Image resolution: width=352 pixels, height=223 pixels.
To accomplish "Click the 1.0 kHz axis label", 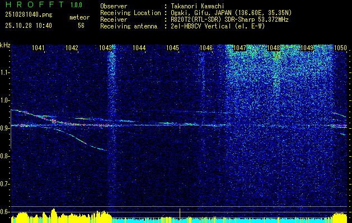I will [x=4, y=100].
